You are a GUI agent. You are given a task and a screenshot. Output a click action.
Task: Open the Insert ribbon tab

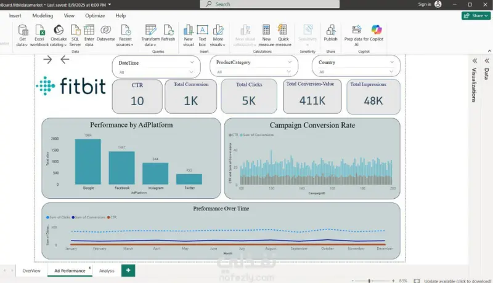coord(15,15)
